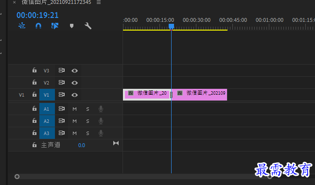The width and height of the screenshot is (315, 185).
Task: Toggle the lock on the 主声道 track
Action: click(x=35, y=145)
